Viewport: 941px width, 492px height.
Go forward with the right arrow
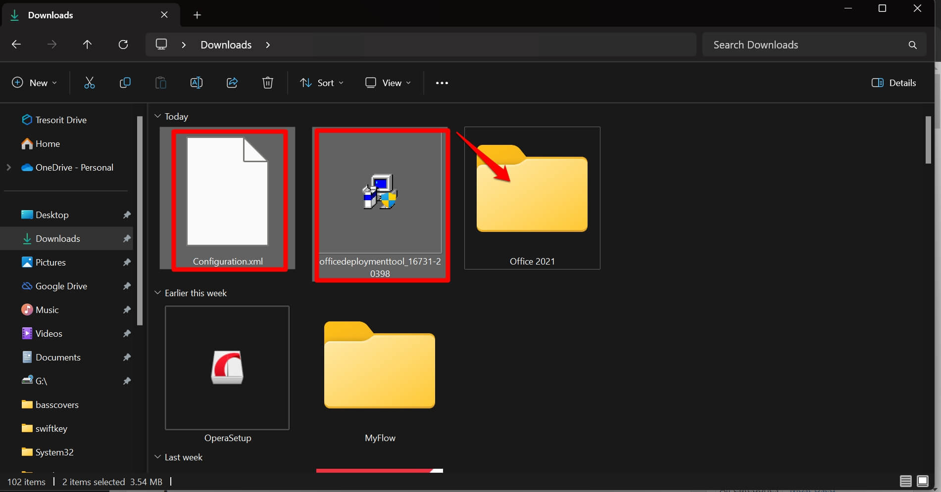click(52, 45)
